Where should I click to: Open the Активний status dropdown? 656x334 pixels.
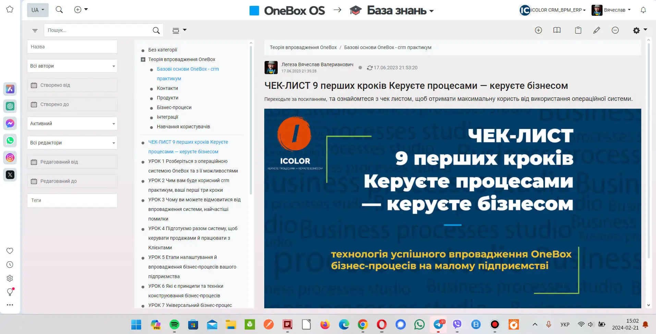point(72,123)
